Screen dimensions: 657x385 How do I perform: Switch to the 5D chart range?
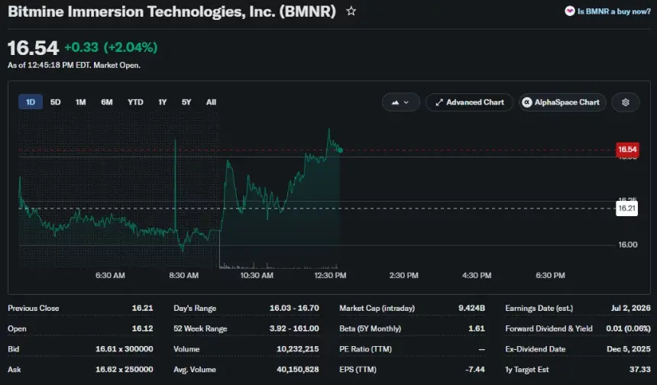(x=55, y=102)
